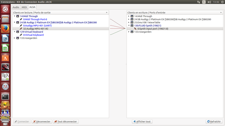Launch Firefox from the dock
This screenshot has width=225, height=126.
point(5,29)
